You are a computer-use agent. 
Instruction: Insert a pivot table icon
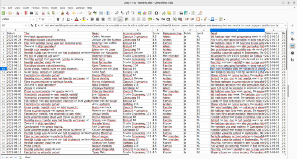coord(150,13)
